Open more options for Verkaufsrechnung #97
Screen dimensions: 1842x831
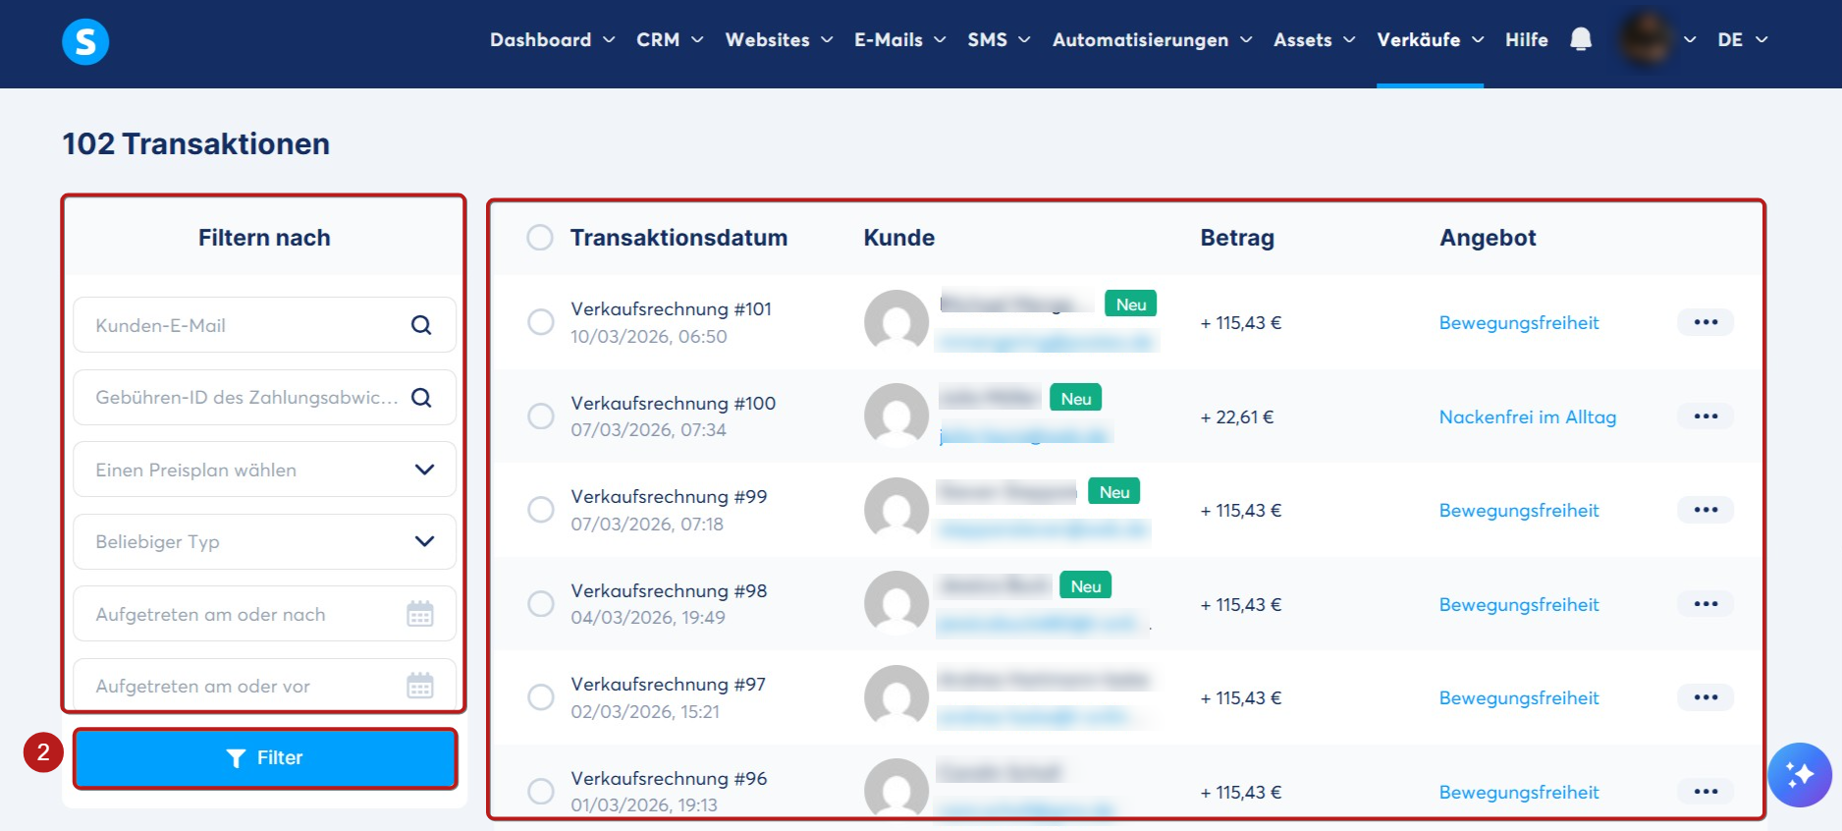1706,697
